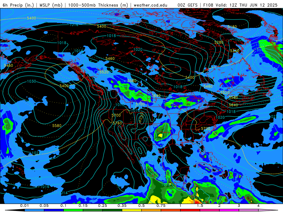The height and width of the screenshot is (212, 283).
Task: Select the 5280 thickness contour label
Action: click(x=219, y=42)
